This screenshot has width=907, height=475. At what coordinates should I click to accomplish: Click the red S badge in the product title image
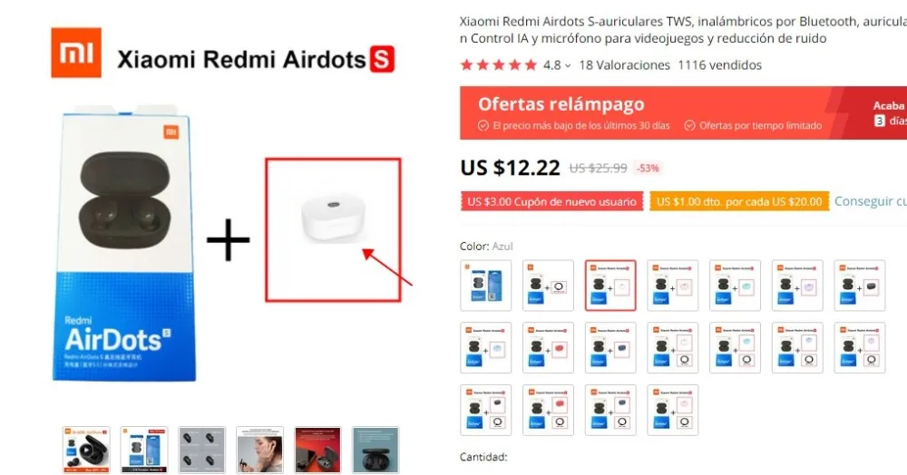[x=382, y=59]
